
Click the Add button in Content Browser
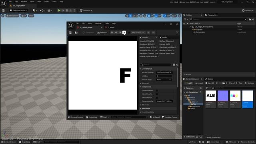click(x=189, y=83)
